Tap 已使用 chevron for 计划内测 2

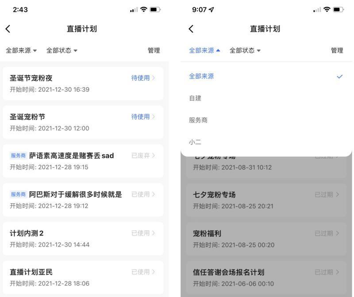pos(154,233)
